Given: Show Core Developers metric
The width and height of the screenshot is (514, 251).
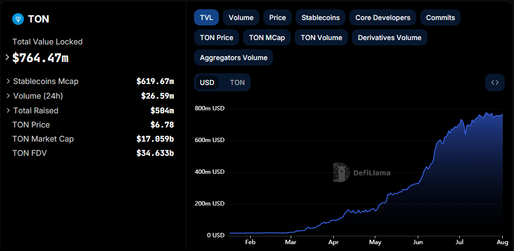Looking at the screenshot, I should [383, 18].
